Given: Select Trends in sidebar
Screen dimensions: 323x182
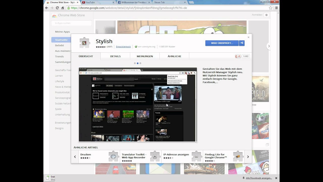Looking at the screenshot, I should [59, 56].
